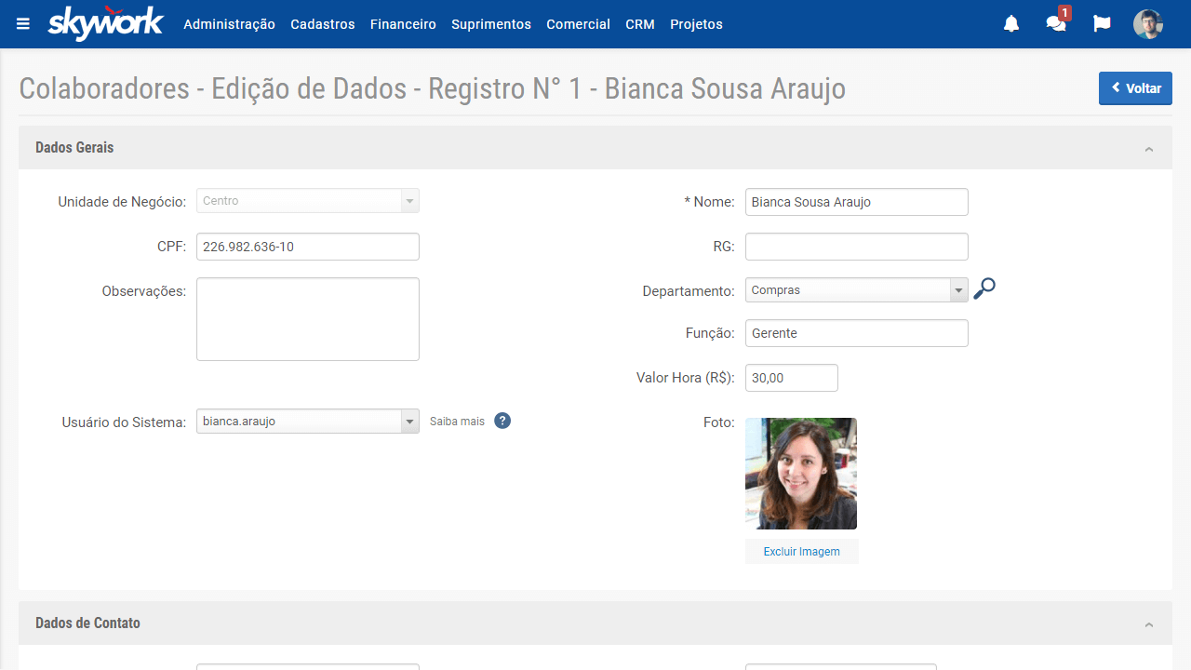The width and height of the screenshot is (1191, 670).
Task: Collapse the Dados Gerais section
Action: pyautogui.click(x=1149, y=149)
